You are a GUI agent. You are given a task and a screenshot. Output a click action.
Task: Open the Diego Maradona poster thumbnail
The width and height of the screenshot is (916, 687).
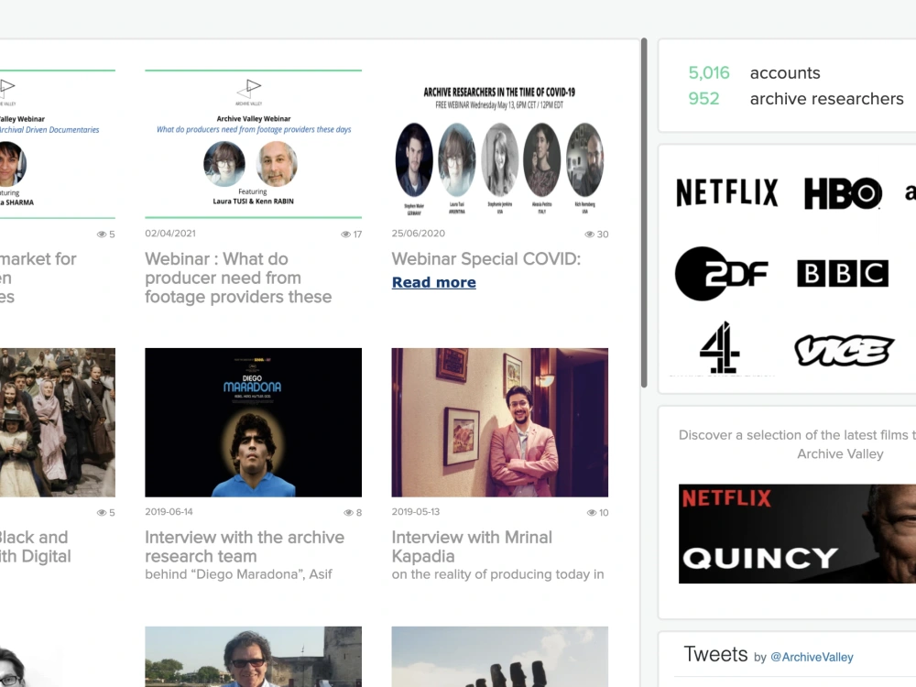pos(254,422)
